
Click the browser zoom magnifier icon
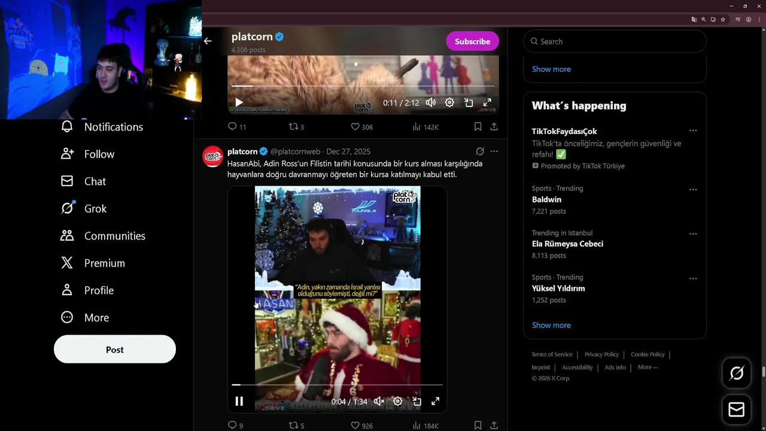click(704, 19)
